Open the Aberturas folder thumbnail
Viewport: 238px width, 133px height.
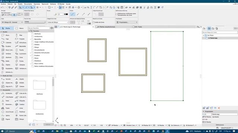39,85
